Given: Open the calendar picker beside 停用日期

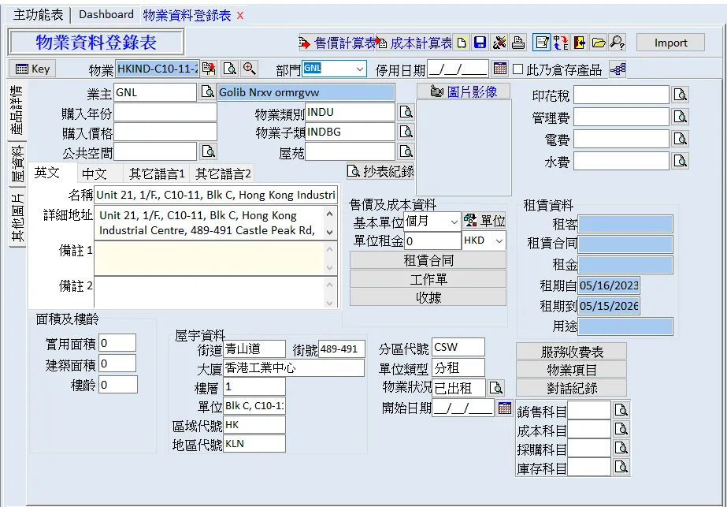Looking at the screenshot, I should [x=500, y=69].
